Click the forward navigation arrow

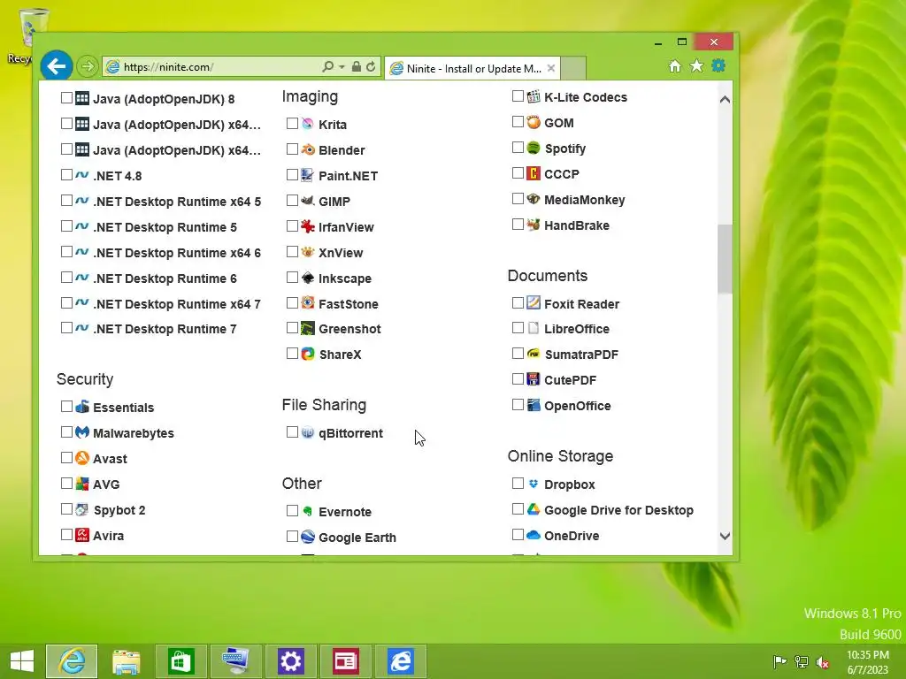click(x=88, y=66)
